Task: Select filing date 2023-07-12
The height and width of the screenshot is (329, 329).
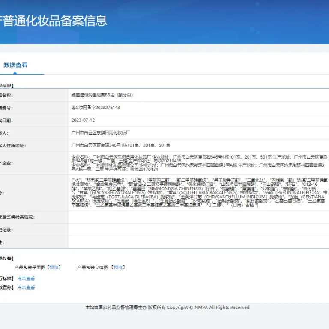Action: point(83,120)
